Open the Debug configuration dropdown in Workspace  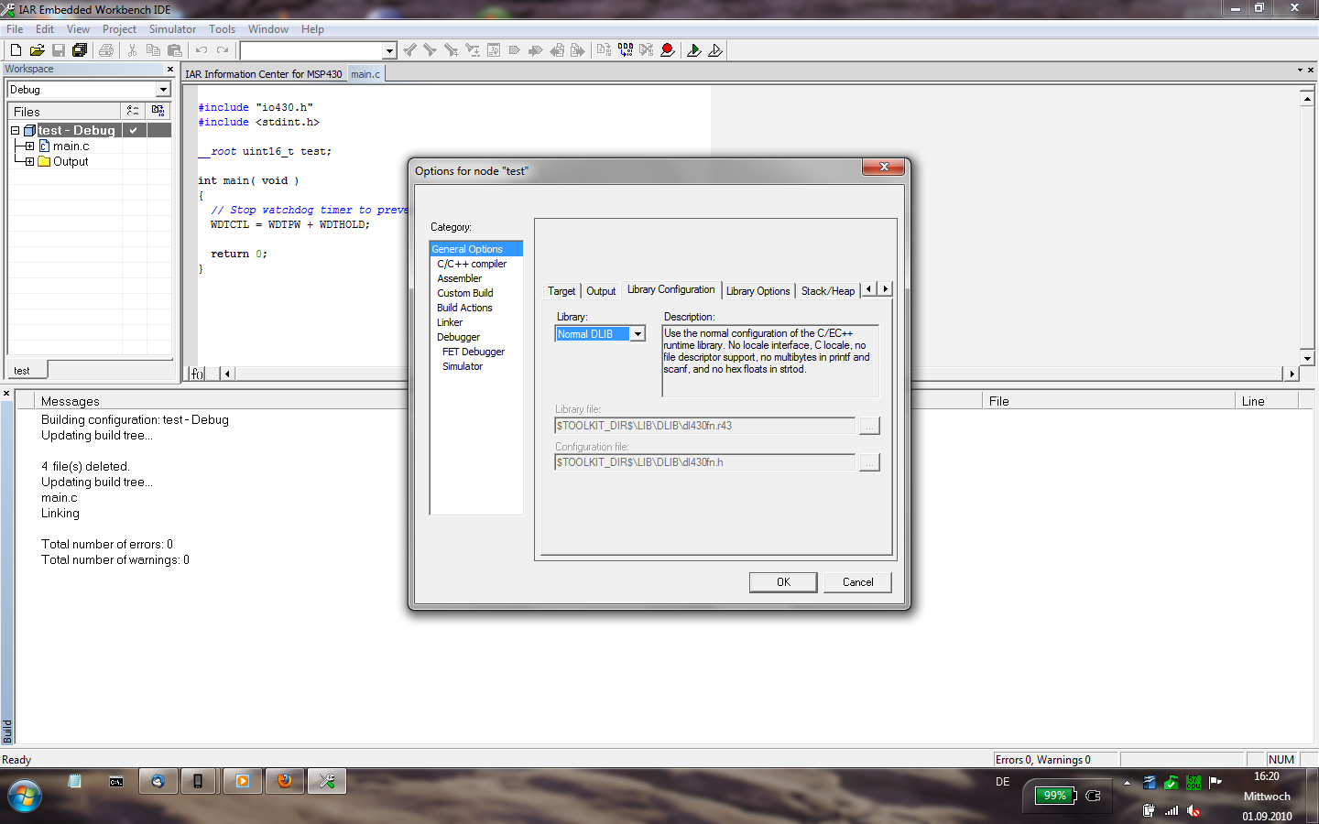[163, 90]
